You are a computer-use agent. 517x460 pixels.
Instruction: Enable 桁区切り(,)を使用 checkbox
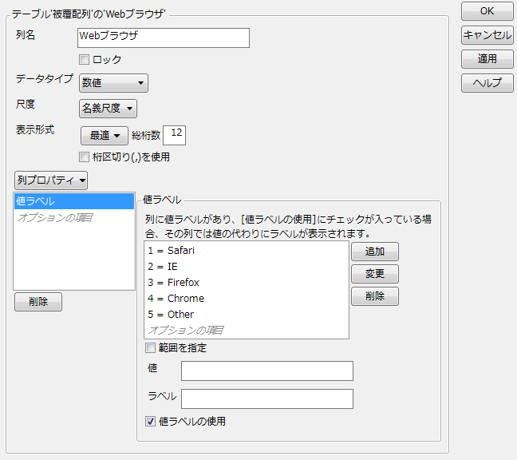85,157
